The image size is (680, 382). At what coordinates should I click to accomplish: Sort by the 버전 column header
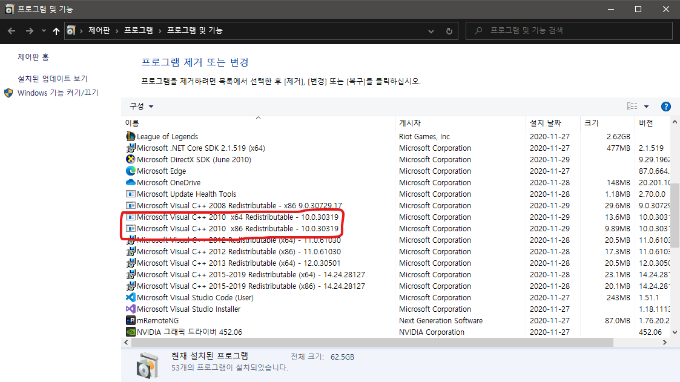tap(653, 123)
